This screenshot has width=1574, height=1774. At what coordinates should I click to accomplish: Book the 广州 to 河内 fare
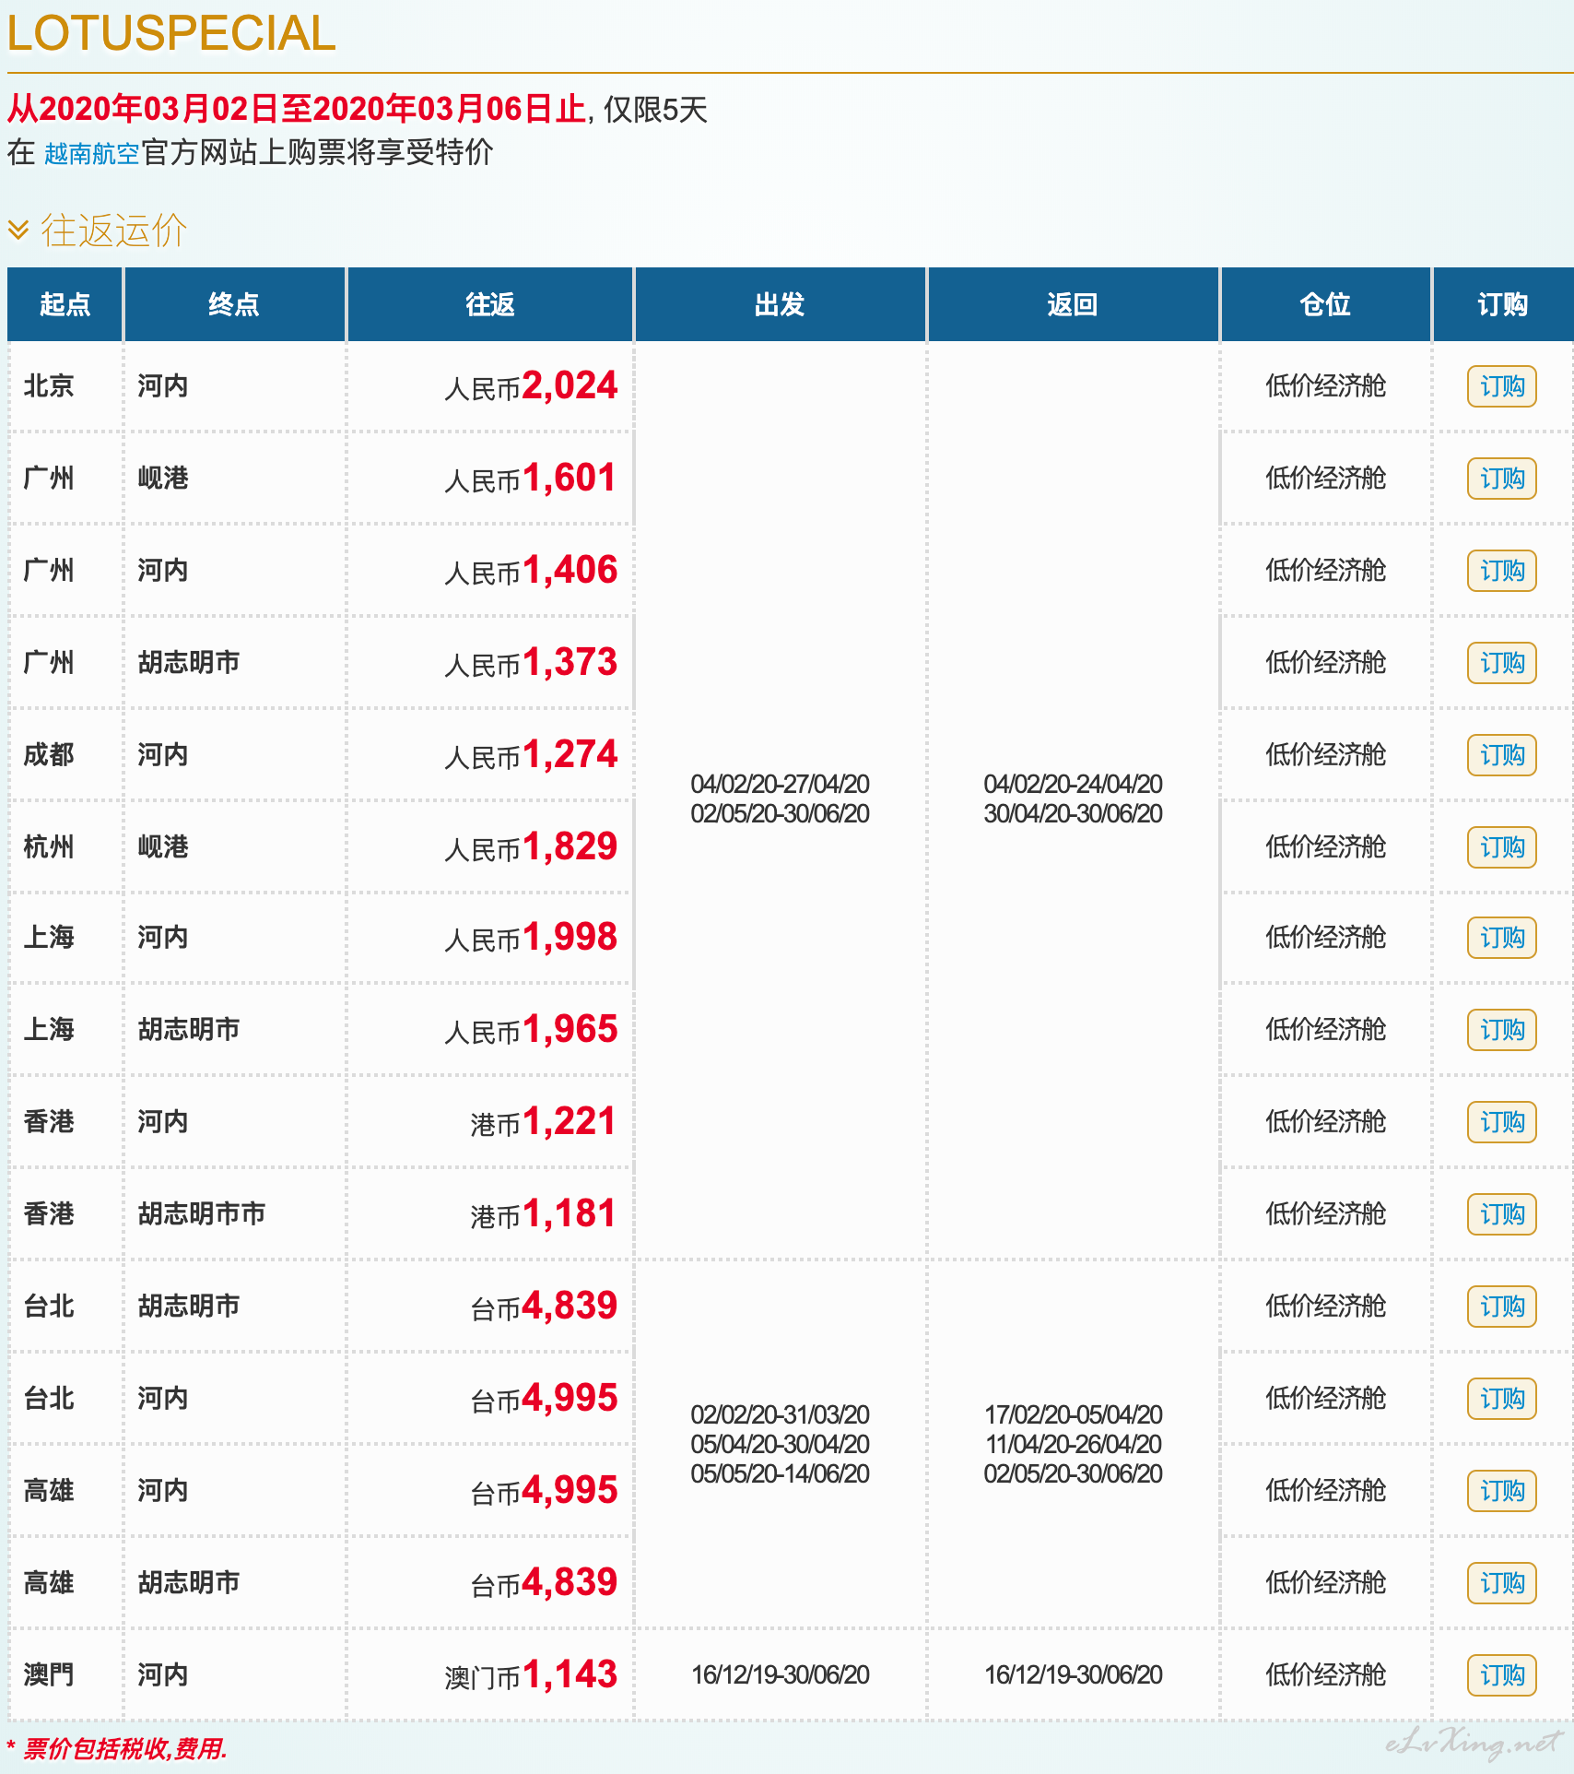(x=1501, y=571)
